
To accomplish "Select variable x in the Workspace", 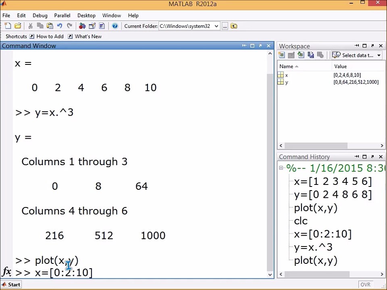I will click(286, 75).
